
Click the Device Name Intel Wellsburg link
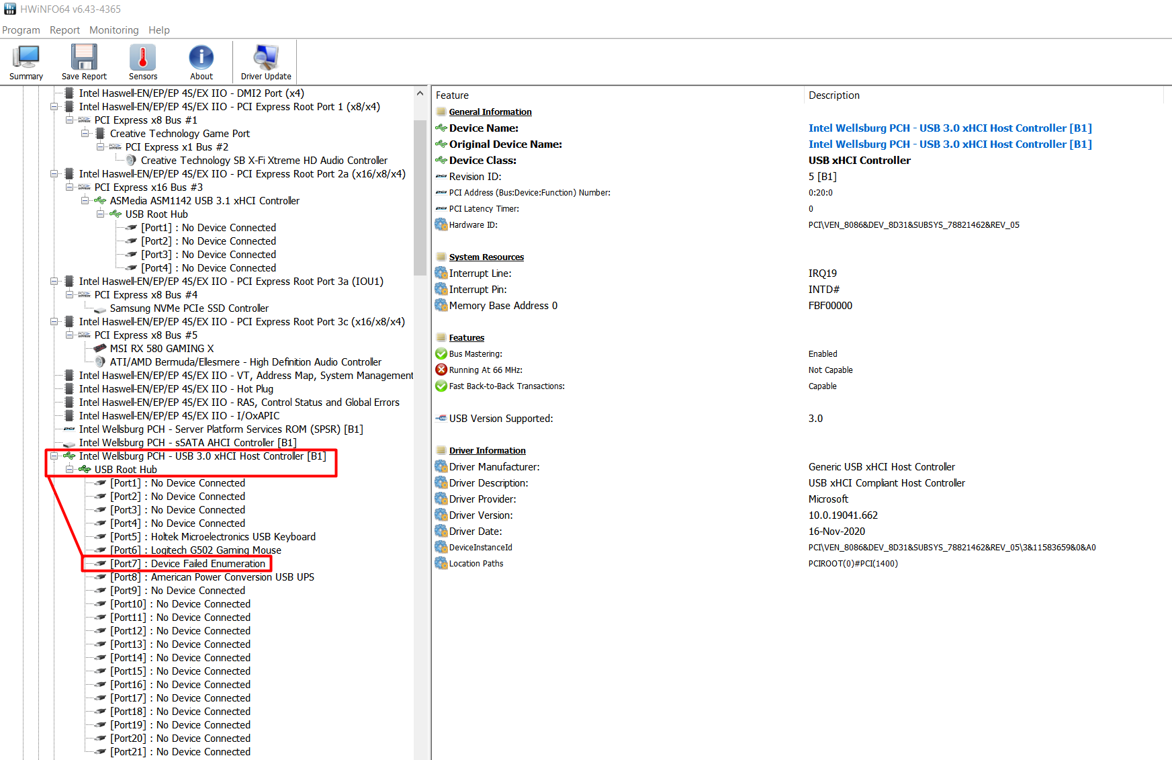coord(950,128)
